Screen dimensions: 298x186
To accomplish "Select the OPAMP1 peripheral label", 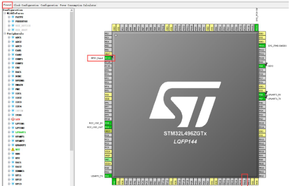I will [20, 136].
